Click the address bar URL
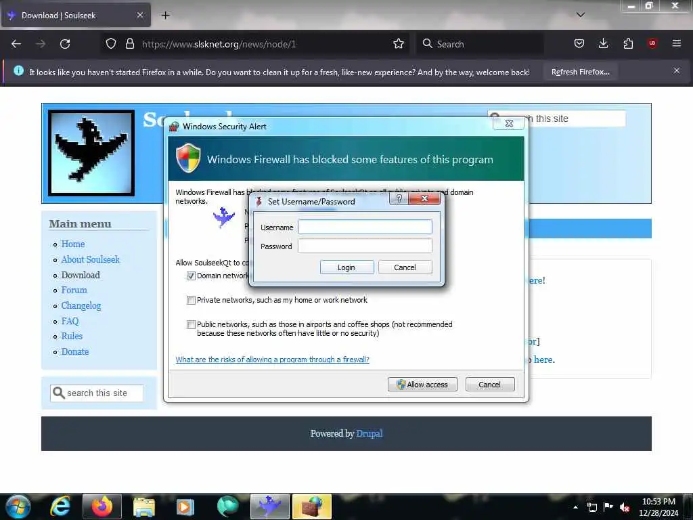This screenshot has width=693, height=520. pyautogui.click(x=219, y=44)
